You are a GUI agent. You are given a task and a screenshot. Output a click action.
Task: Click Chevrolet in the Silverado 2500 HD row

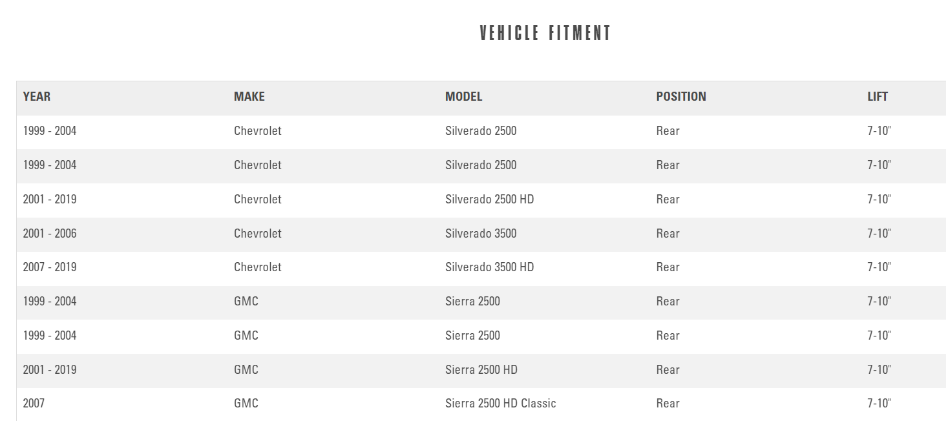tap(258, 200)
